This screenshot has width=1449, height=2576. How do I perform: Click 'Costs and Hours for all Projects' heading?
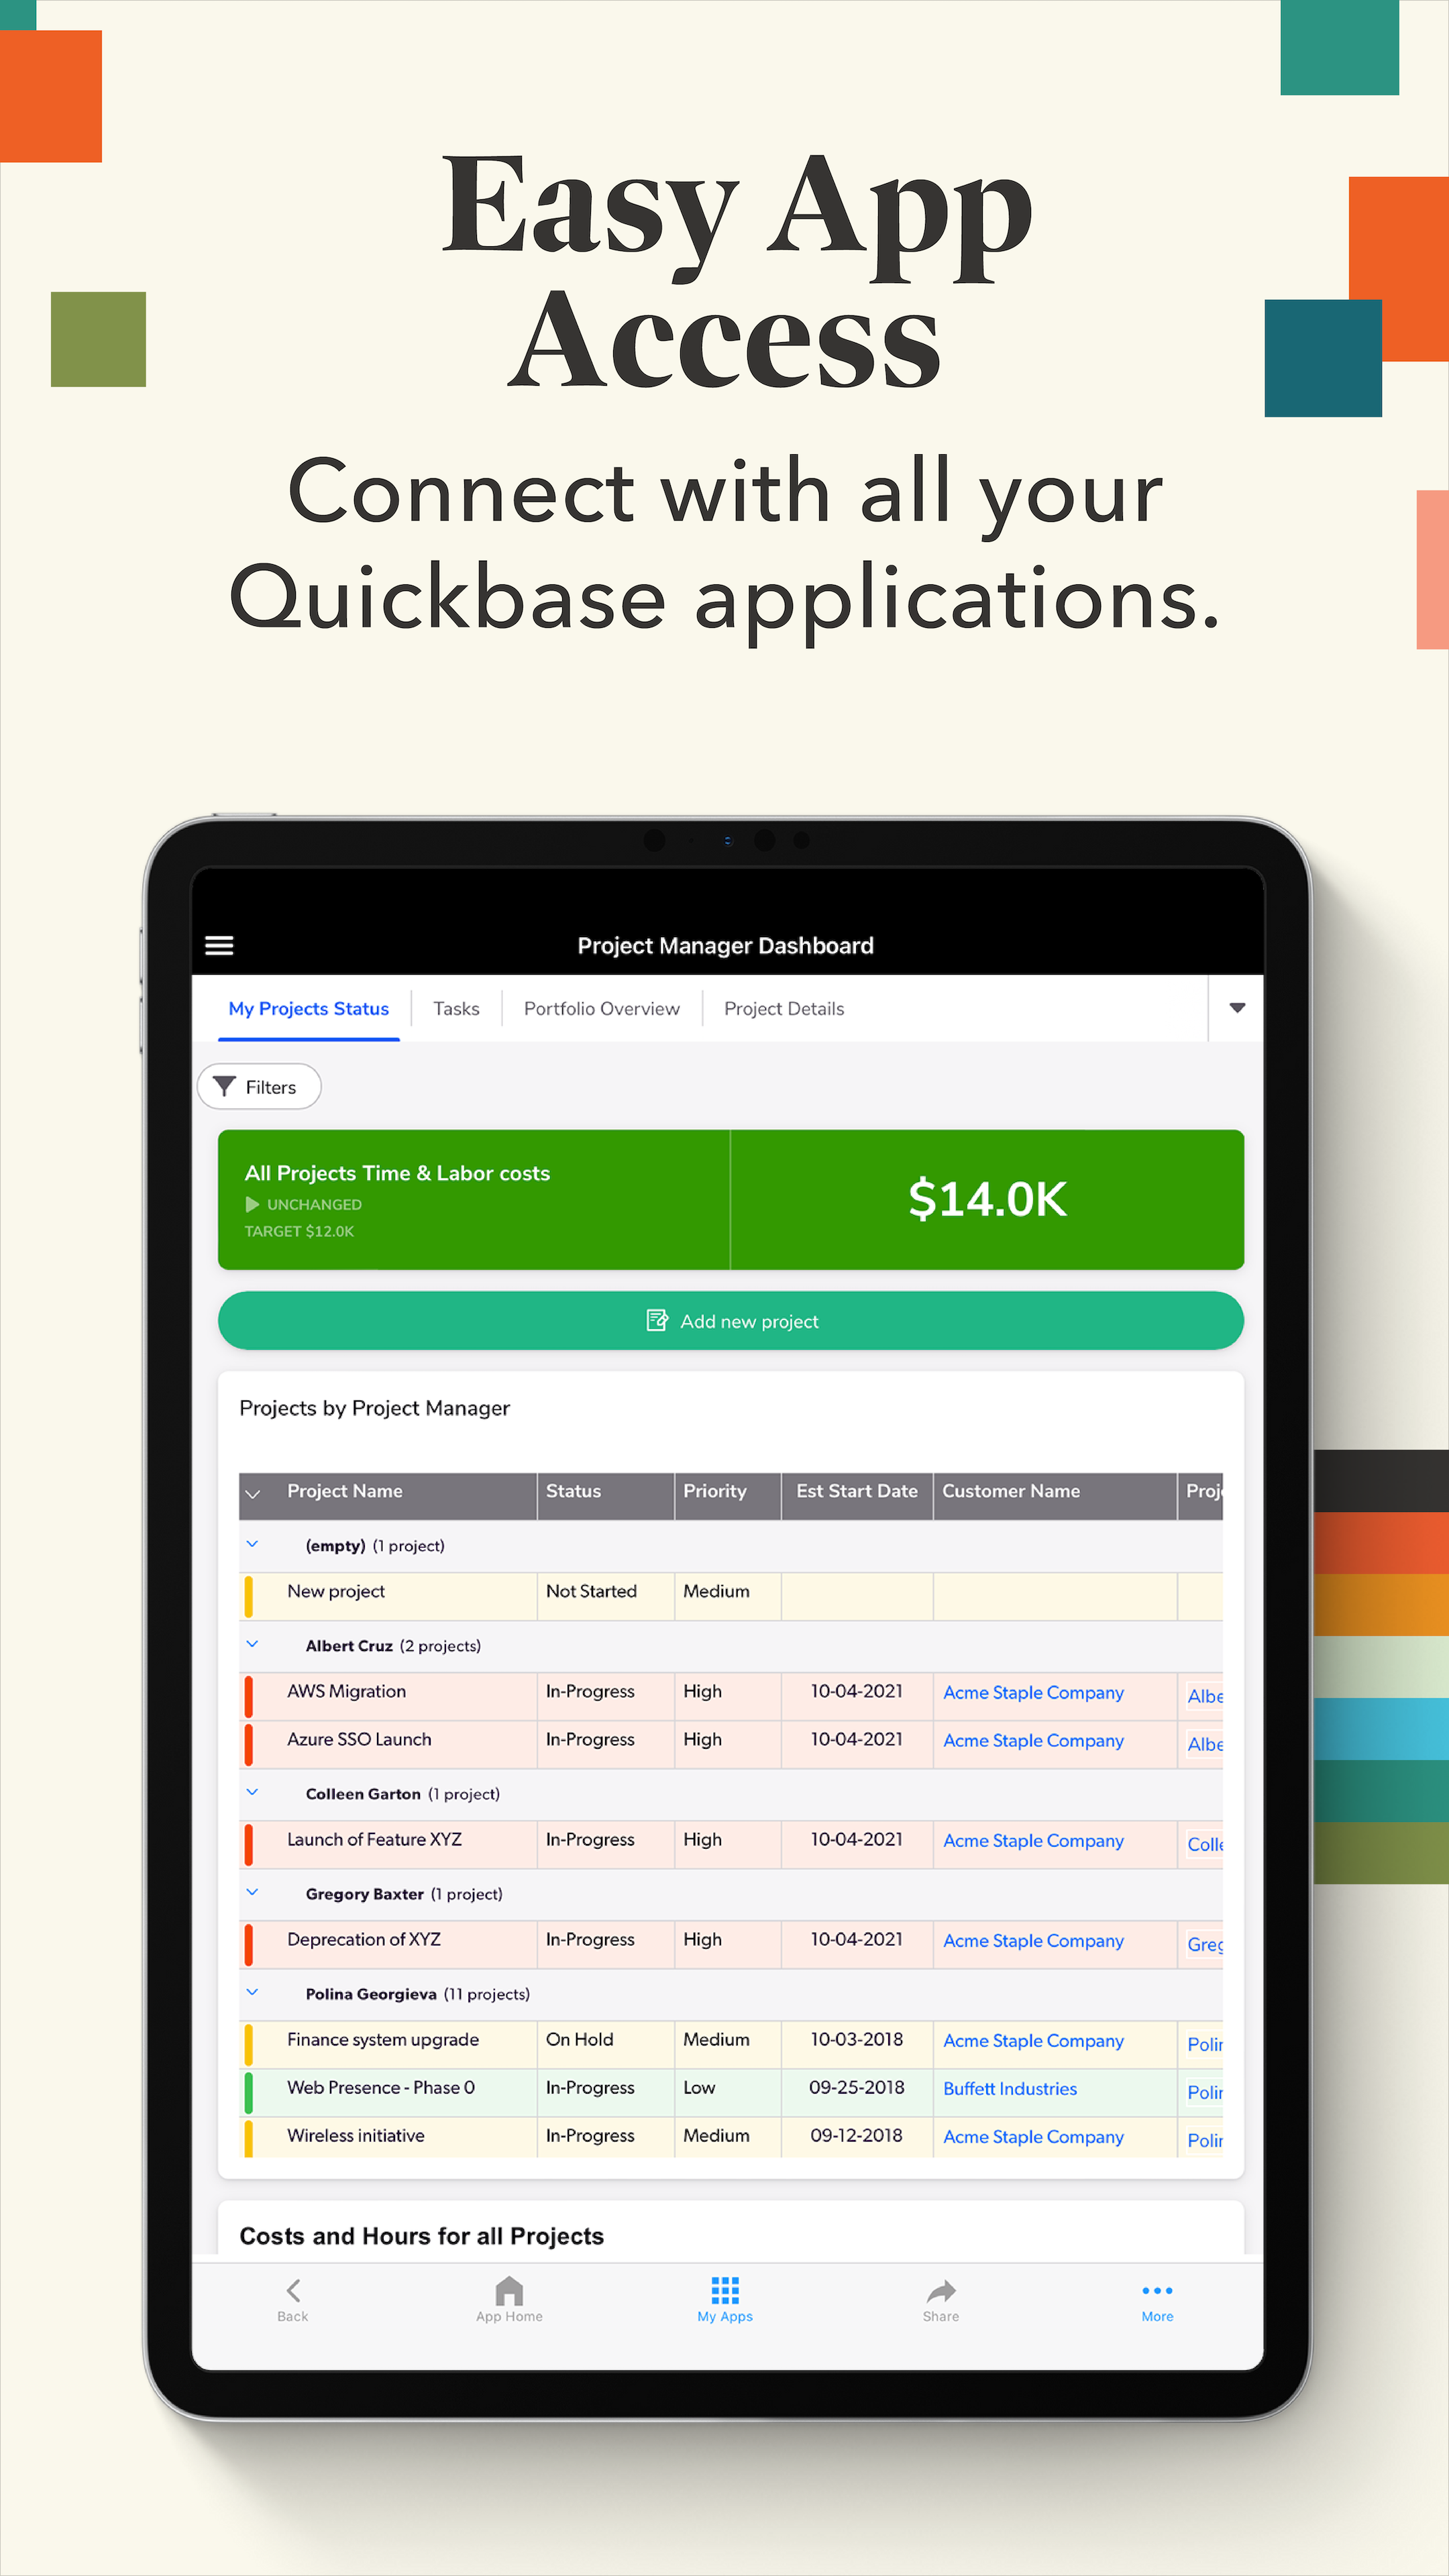point(421,2236)
